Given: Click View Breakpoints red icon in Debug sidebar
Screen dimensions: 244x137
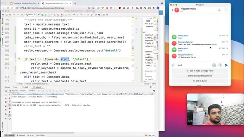Looking at the screenshot, I should [x=6, y=106].
